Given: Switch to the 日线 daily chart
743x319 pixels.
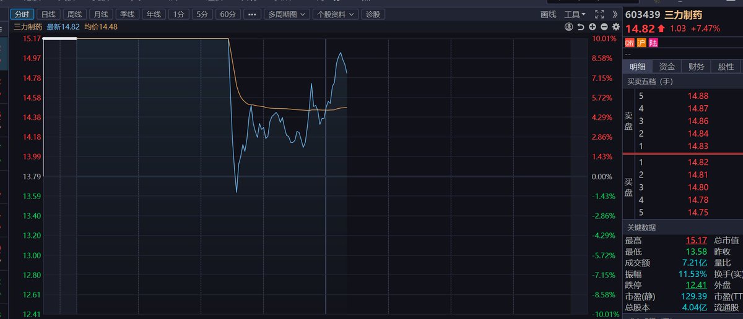Looking at the screenshot, I should [x=48, y=14].
